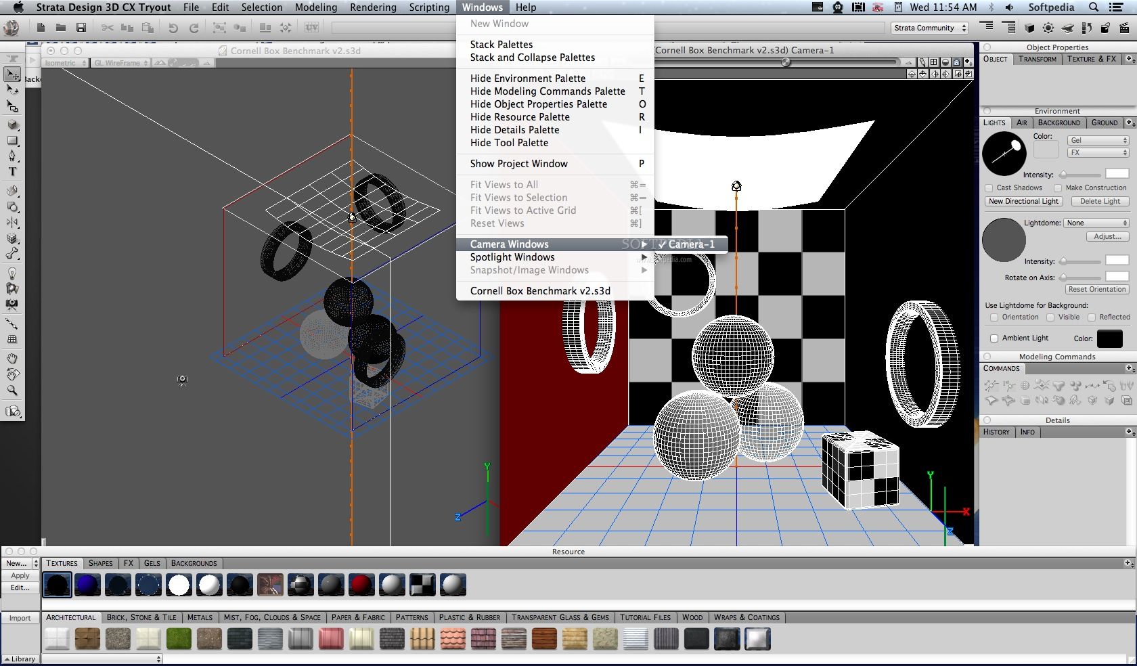Click the Reset Orientation button
Viewport: 1137px width, 666px height.
pyautogui.click(x=1096, y=290)
